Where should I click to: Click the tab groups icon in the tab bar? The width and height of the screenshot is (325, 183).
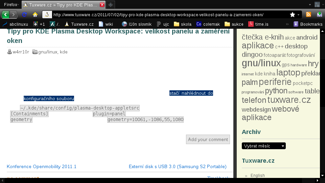317,4
